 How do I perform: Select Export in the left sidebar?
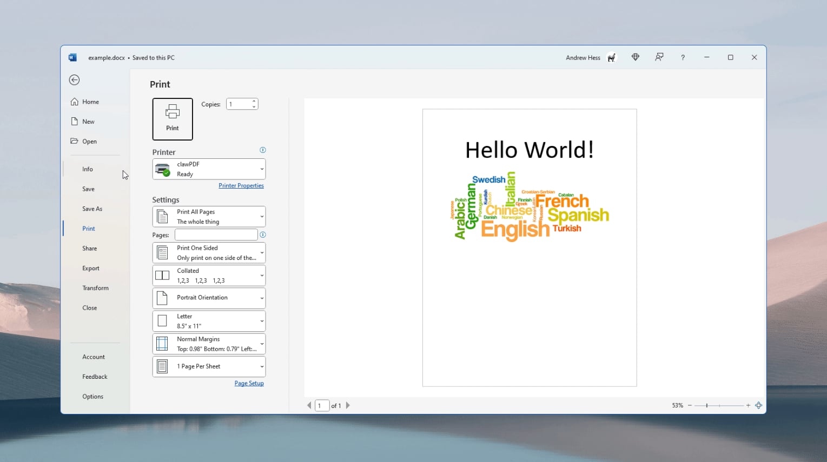pyautogui.click(x=91, y=269)
